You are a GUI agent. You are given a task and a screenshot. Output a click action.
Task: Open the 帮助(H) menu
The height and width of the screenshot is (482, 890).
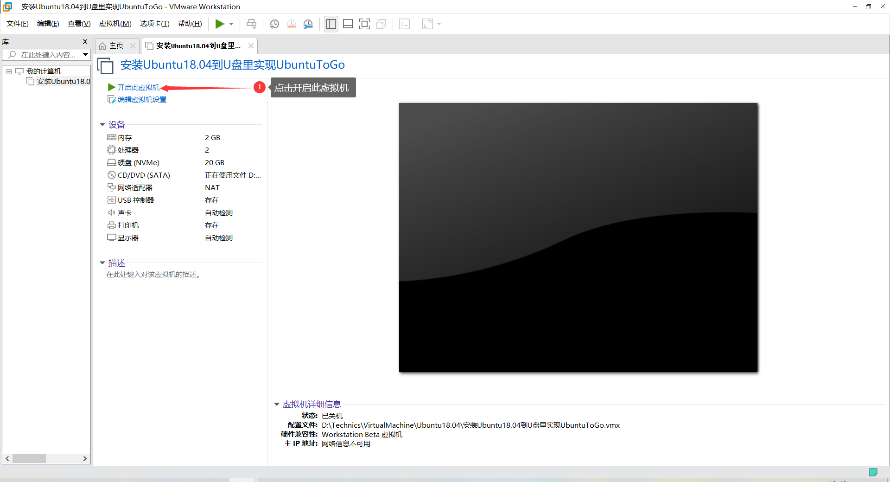click(x=190, y=24)
